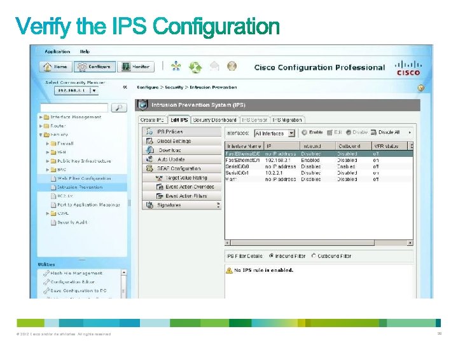Sort by Interface Name column header
The image size is (458, 343).
pos(244,146)
